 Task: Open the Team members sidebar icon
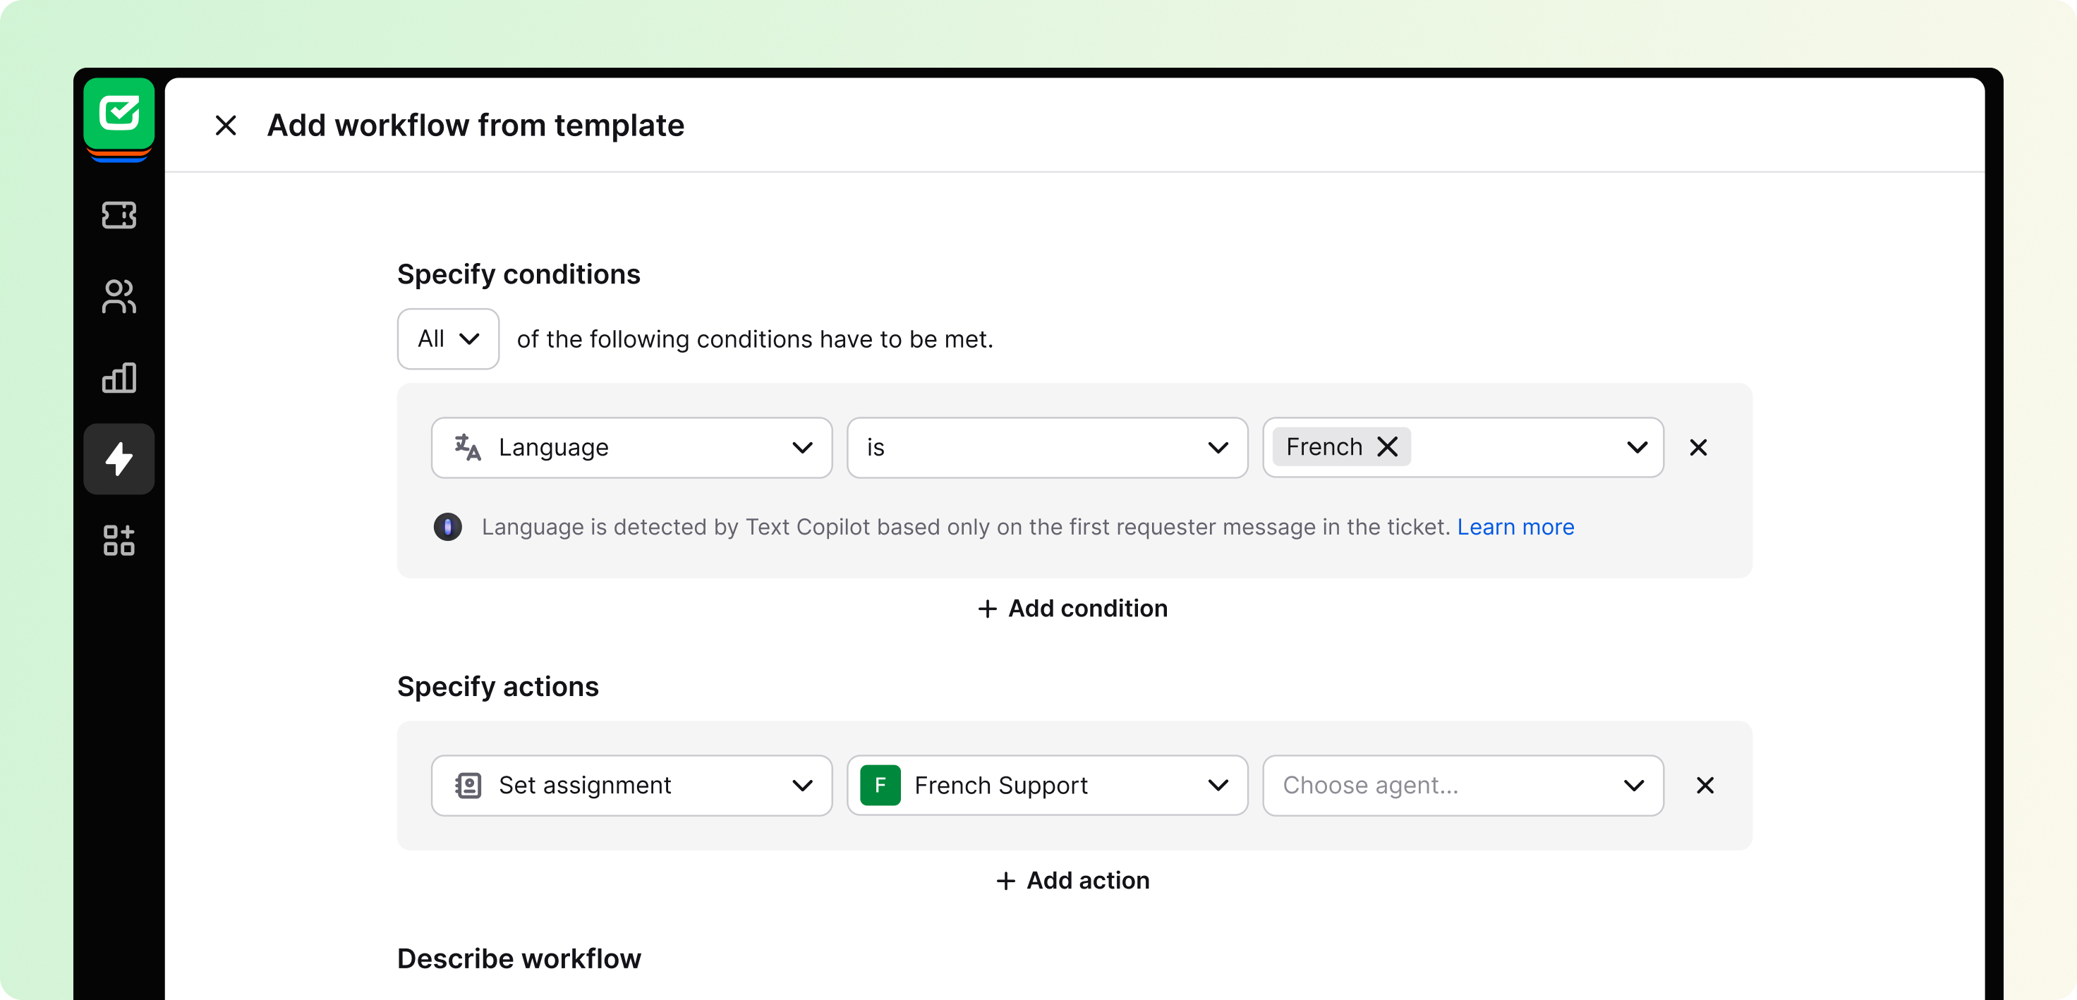tap(119, 296)
